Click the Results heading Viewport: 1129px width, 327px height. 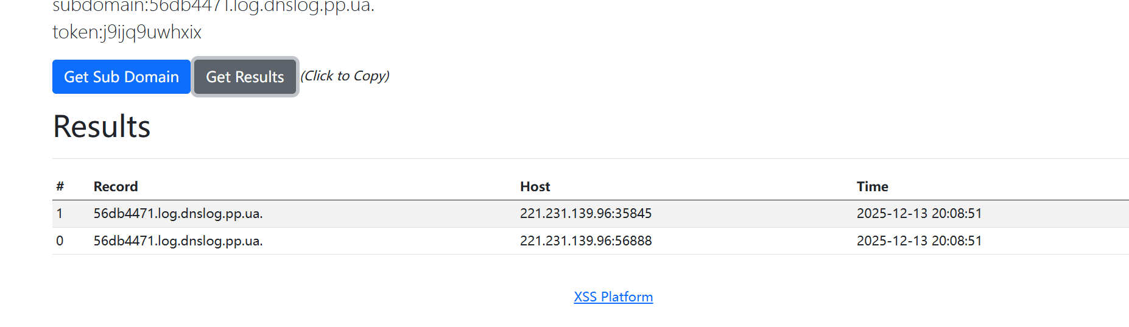(x=102, y=127)
